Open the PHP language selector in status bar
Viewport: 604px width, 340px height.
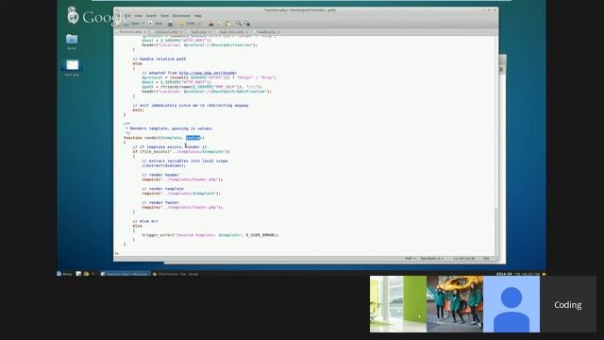pyautogui.click(x=410, y=258)
